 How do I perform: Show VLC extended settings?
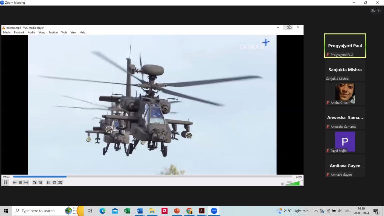(40, 182)
